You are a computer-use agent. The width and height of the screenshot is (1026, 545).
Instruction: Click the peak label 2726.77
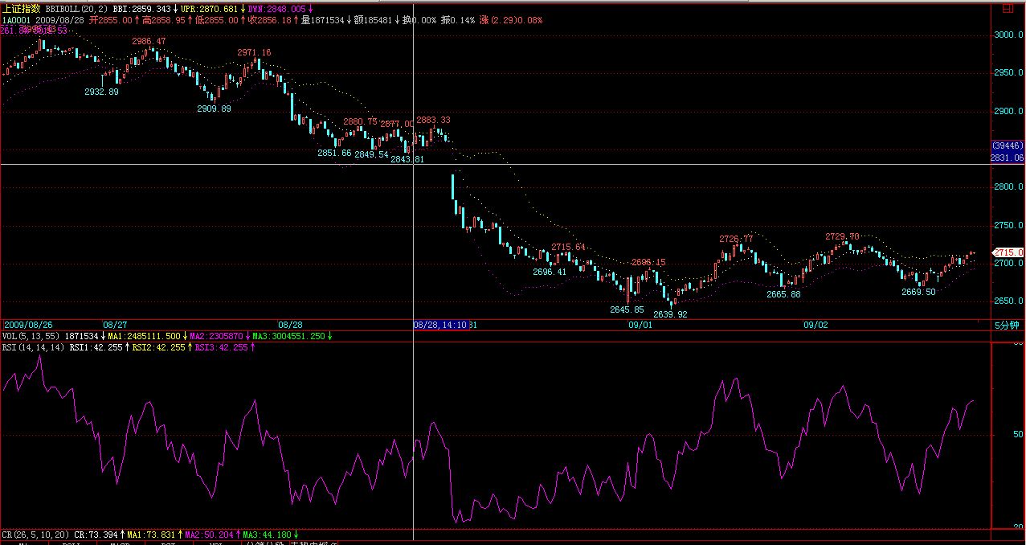pos(737,239)
